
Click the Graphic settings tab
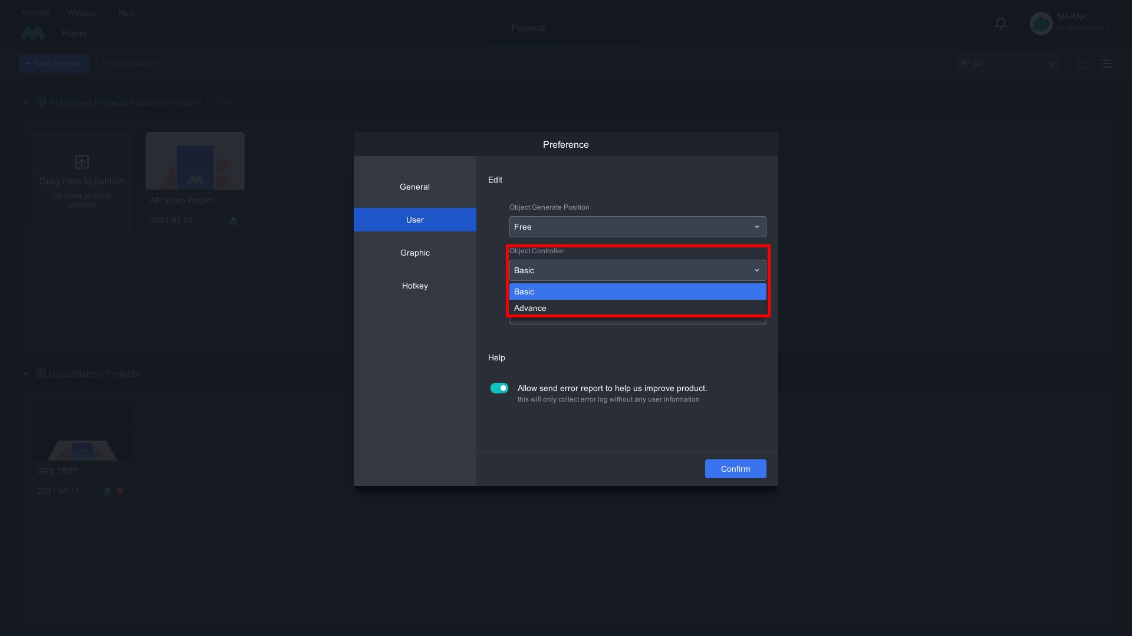click(414, 253)
